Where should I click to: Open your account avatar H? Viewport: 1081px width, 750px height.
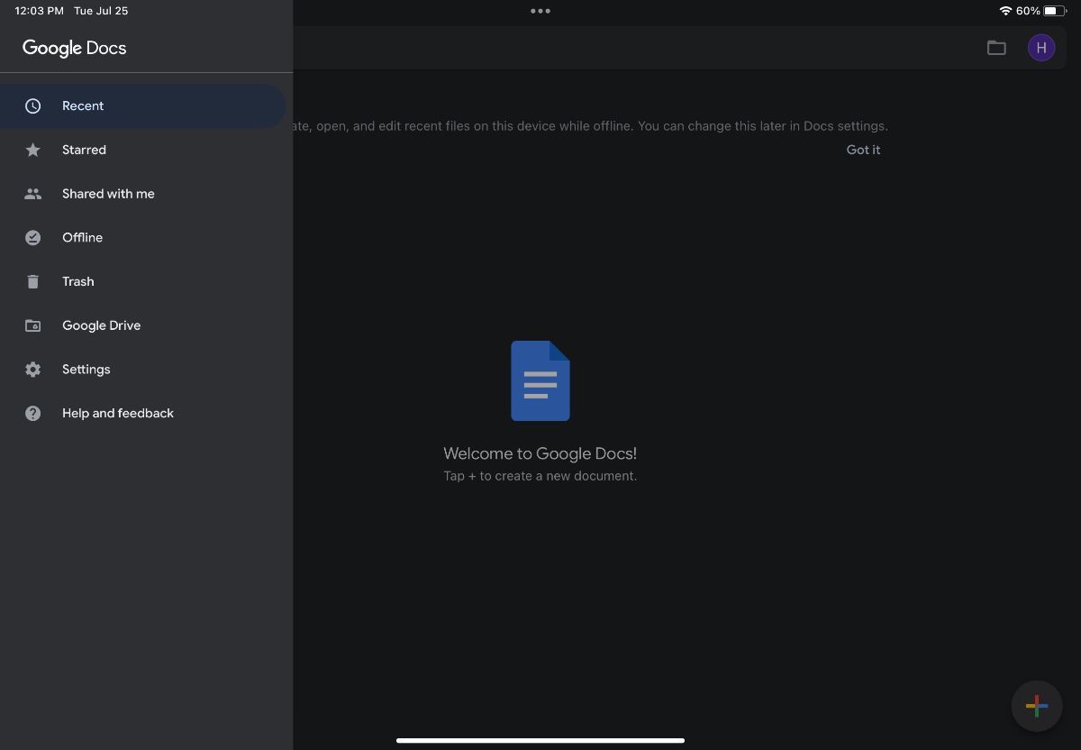(1041, 48)
